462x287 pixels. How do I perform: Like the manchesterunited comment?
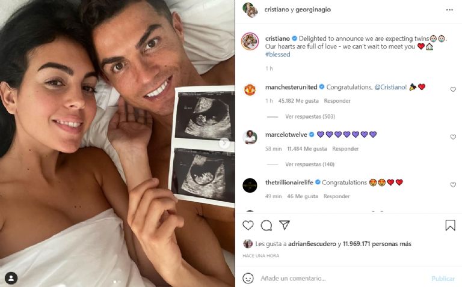coord(453,89)
